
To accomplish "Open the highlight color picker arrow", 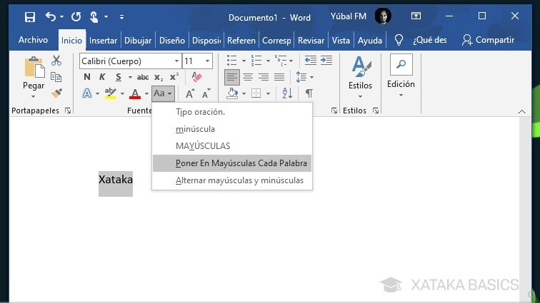I will point(122,93).
